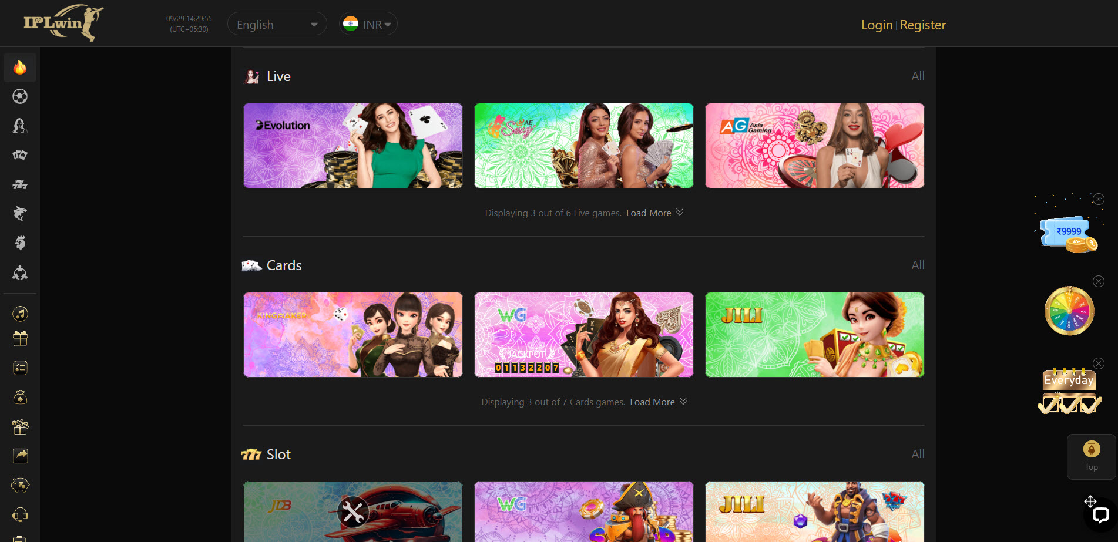Close the Everyday floating promo
The width and height of the screenshot is (1118, 542).
1099,363
